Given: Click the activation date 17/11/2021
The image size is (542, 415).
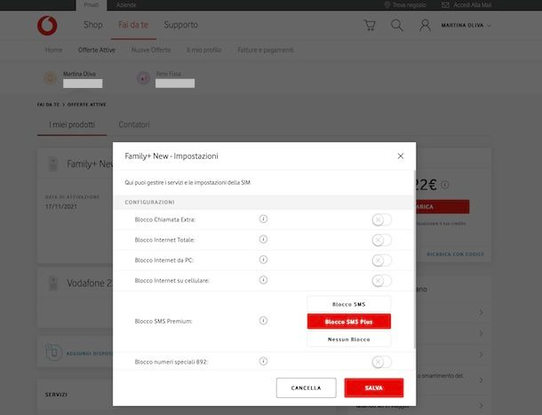Looking at the screenshot, I should click(61, 206).
